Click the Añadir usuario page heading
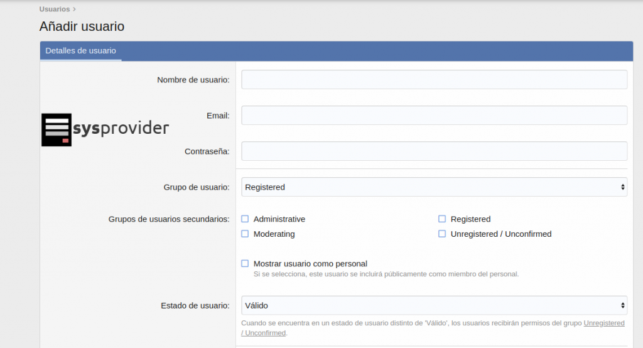 point(82,26)
